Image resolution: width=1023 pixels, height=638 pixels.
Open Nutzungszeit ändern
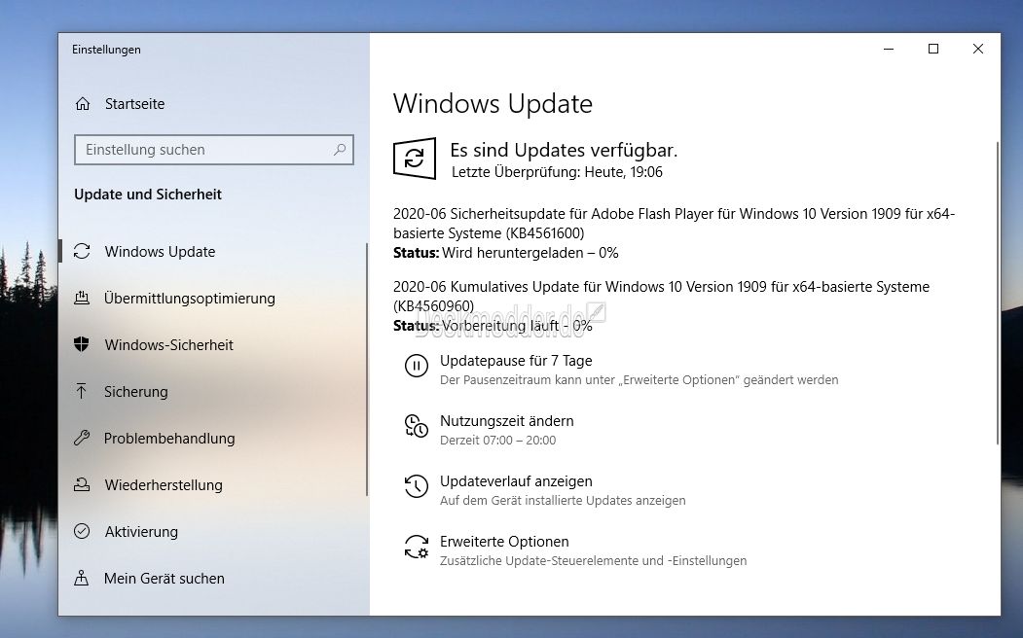pos(507,421)
